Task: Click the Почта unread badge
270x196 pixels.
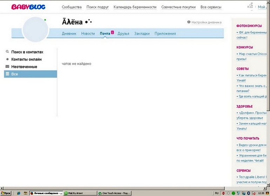Action: coord(113,32)
